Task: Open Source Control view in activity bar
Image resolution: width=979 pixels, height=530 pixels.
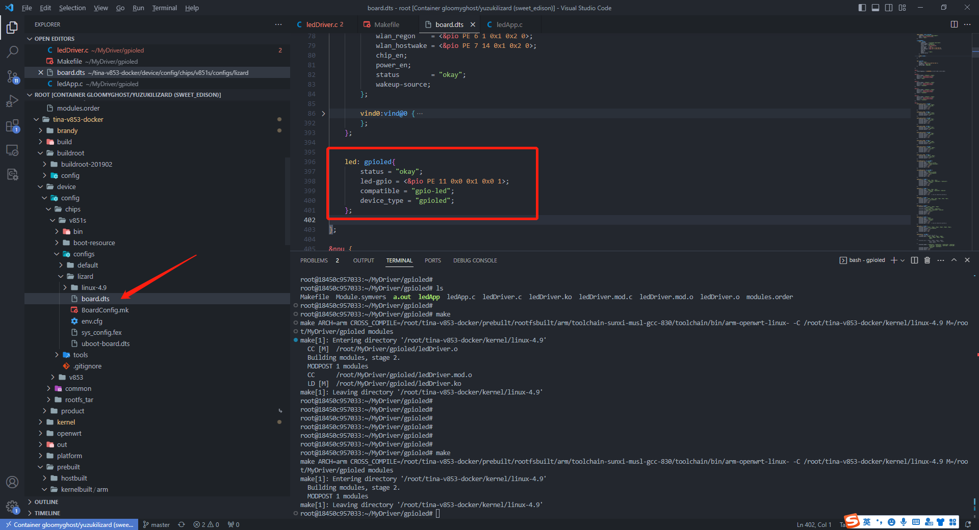Action: point(12,76)
